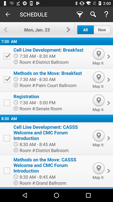Screen dimensions: 113x202
Task: Expand Registration details with right chevron
Action: (109, 103)
